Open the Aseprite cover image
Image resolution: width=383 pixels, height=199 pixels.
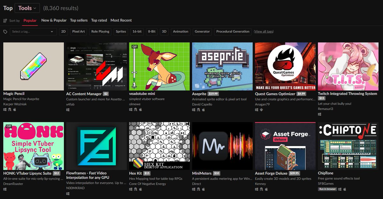click(x=222, y=67)
